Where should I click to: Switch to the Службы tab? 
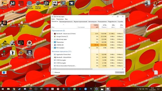(x=120, y=21)
